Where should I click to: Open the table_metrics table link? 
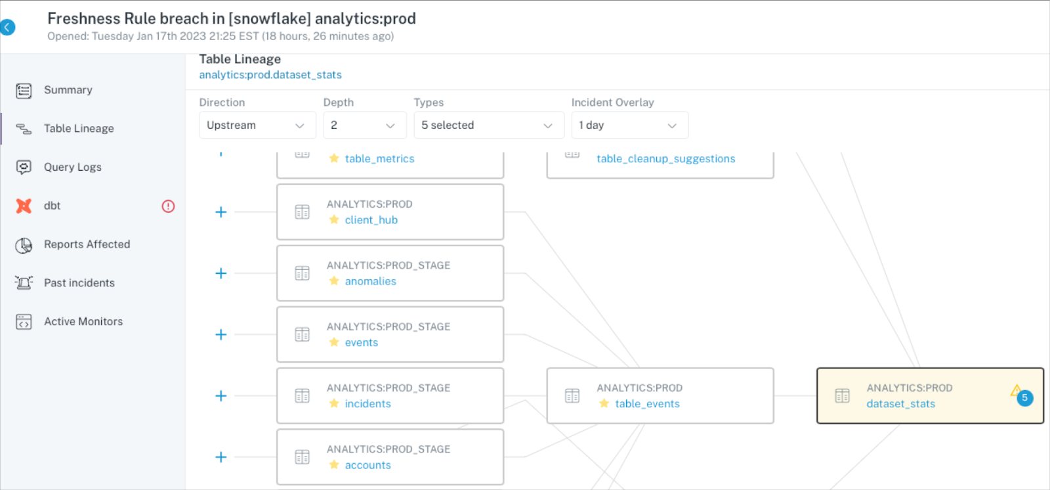click(x=380, y=158)
